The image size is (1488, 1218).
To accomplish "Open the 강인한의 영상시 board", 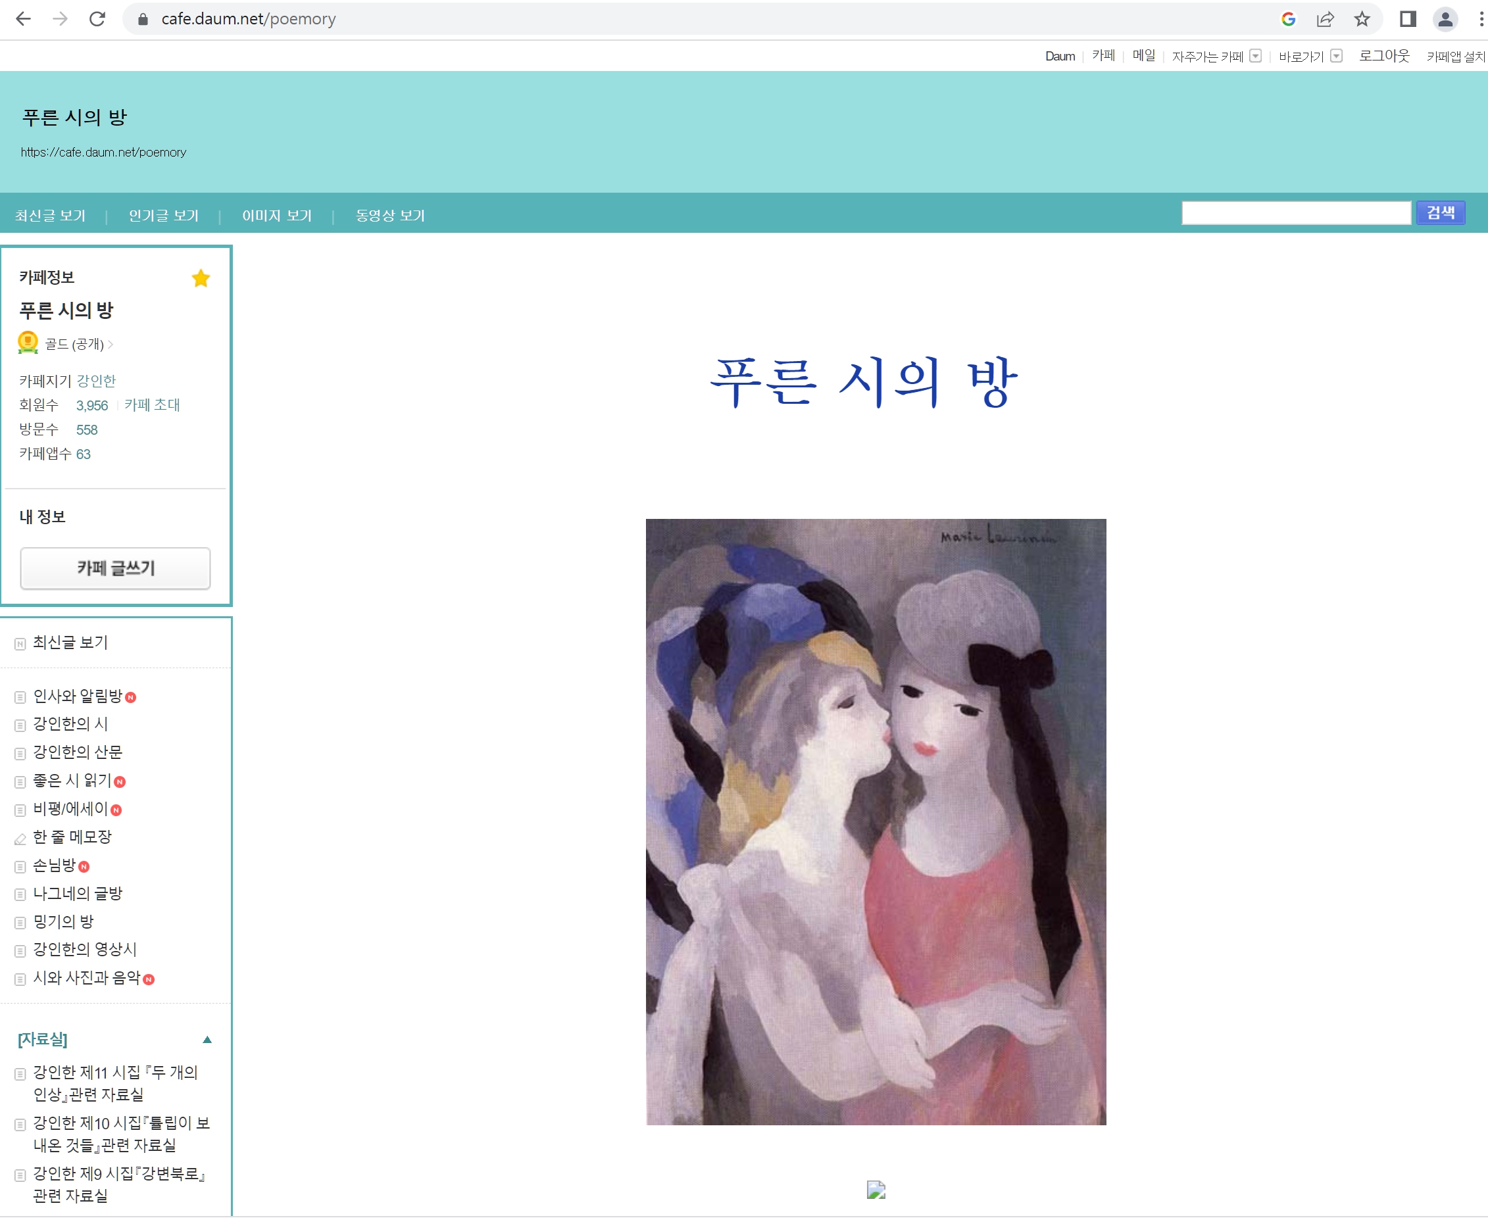I will point(85,949).
